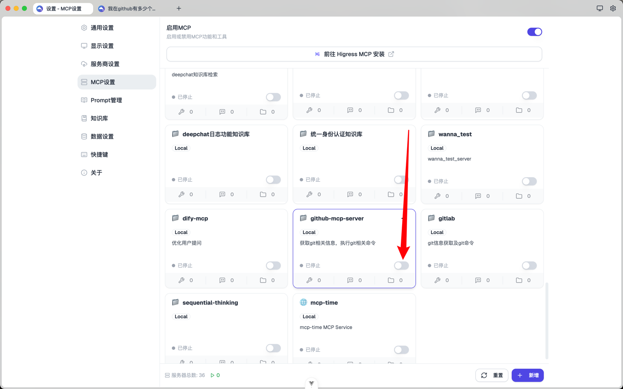Click the mcp-time MCP Service description
623x389 pixels.
point(326,327)
